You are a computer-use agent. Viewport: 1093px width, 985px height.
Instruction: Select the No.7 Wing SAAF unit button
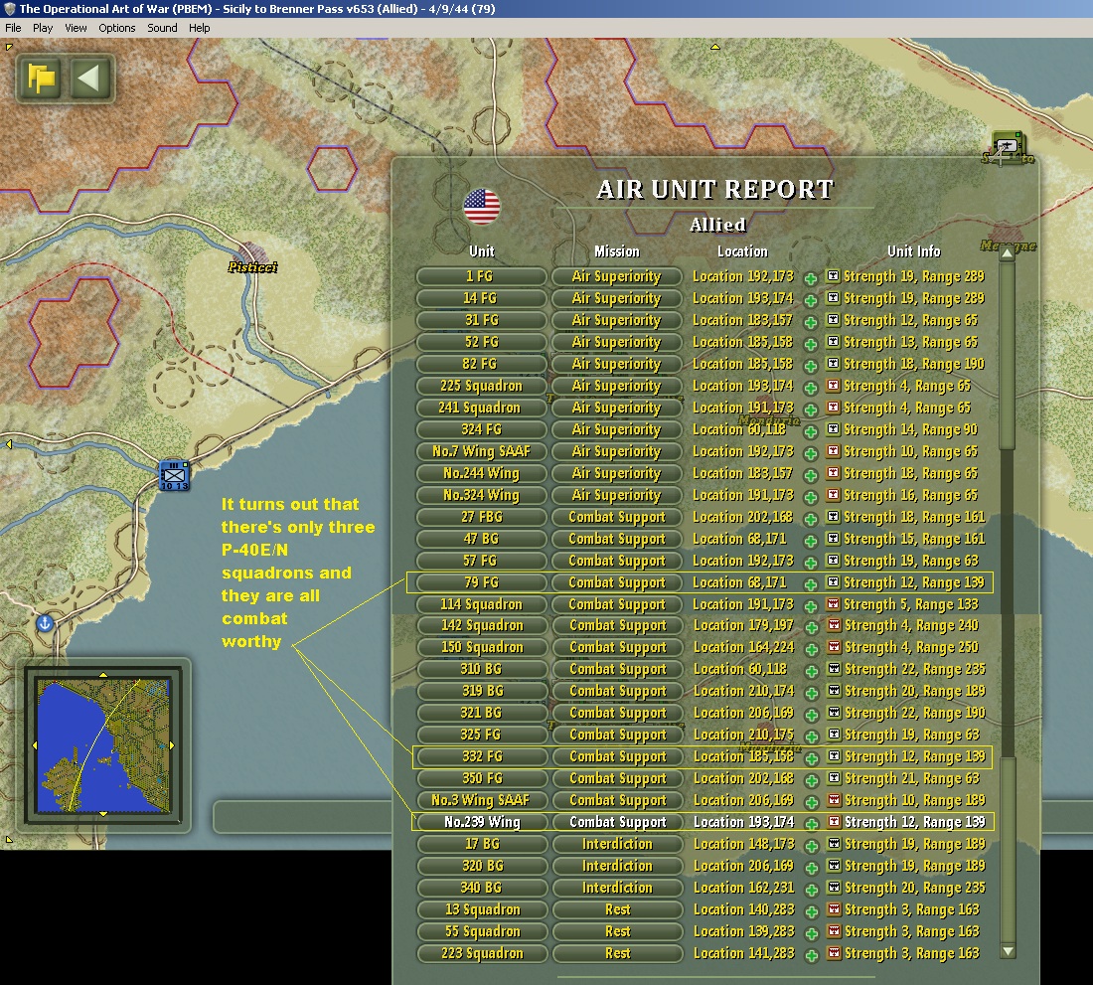click(x=481, y=451)
